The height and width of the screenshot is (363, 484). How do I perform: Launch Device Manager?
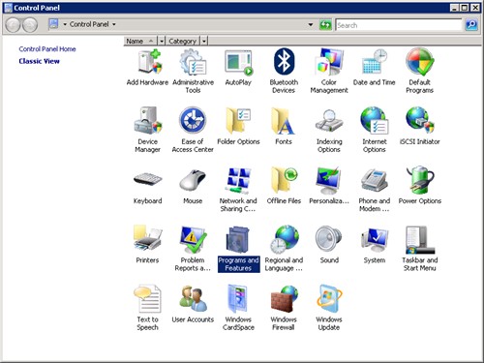[x=147, y=130]
